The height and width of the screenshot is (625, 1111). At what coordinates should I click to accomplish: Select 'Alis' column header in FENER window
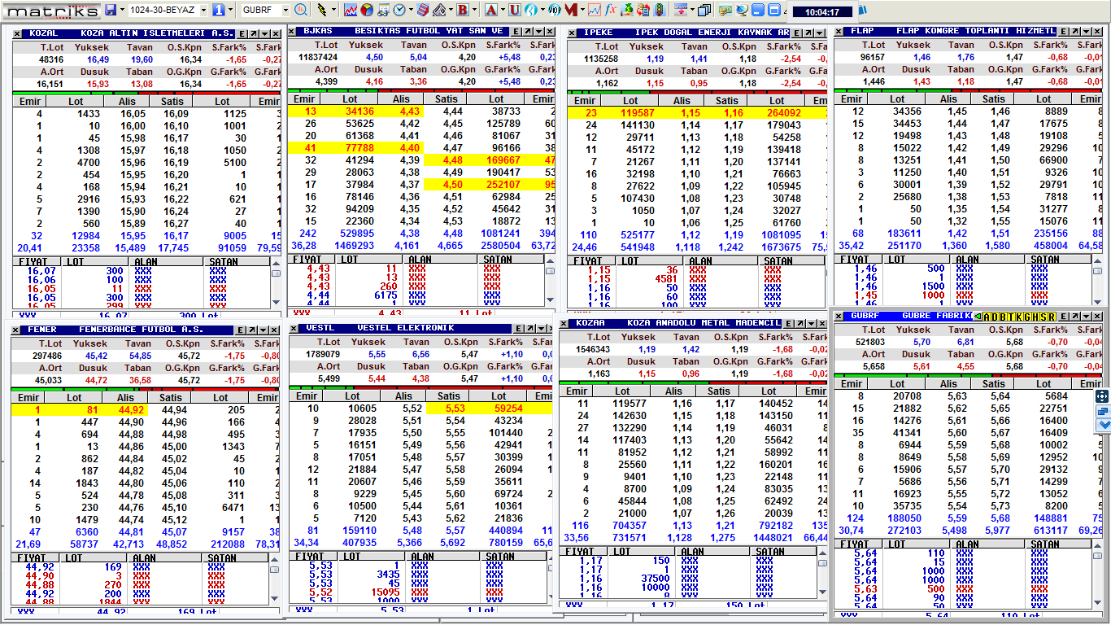pos(126,397)
